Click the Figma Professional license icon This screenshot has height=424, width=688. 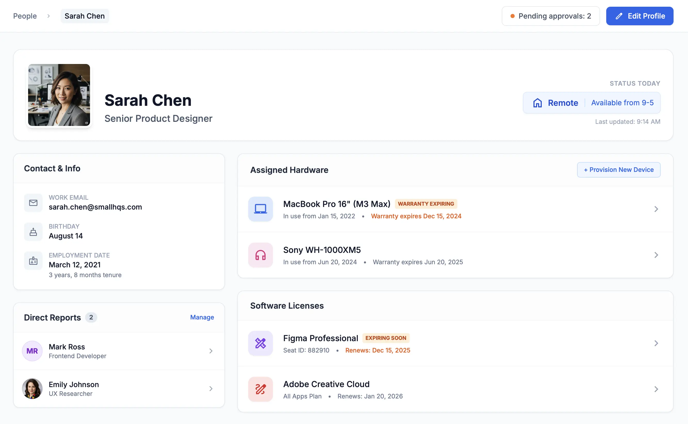pos(260,343)
